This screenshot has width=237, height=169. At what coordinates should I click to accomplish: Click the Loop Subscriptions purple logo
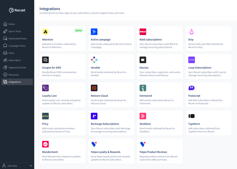point(191,60)
